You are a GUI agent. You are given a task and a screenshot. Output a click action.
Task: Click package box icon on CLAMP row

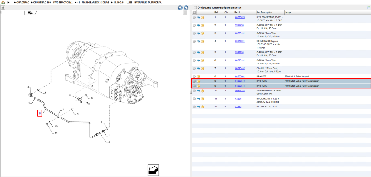click(203, 69)
